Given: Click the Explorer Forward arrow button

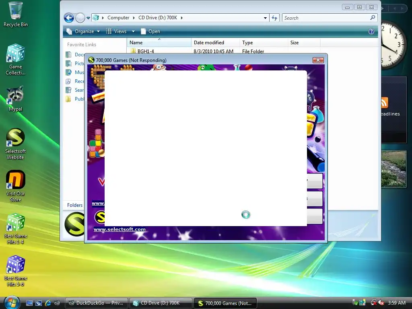Looking at the screenshot, I should tap(80, 18).
